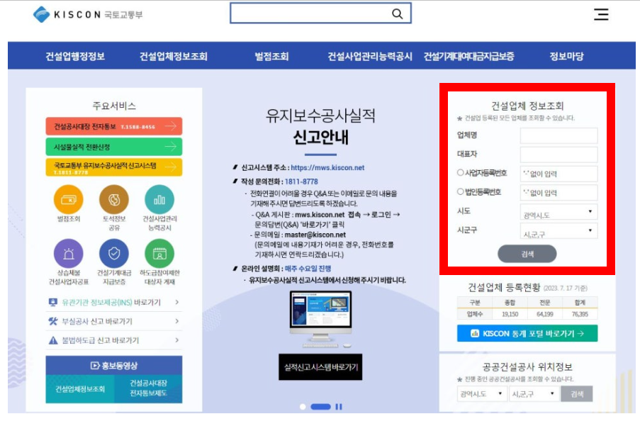Click the search magnifier icon

coord(395,12)
